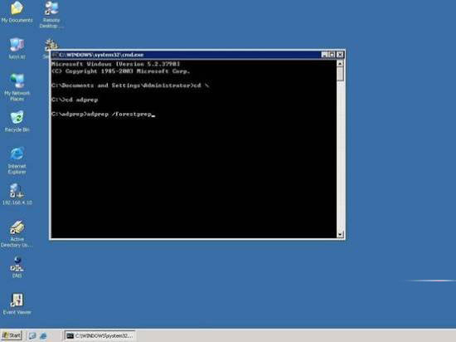Open Active Directory Users shortcut
Image resolution: width=456 pixels, height=342 pixels.
[17, 234]
